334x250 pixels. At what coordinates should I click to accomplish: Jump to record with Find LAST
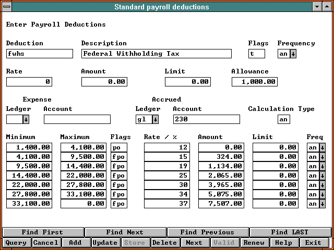click(290, 232)
